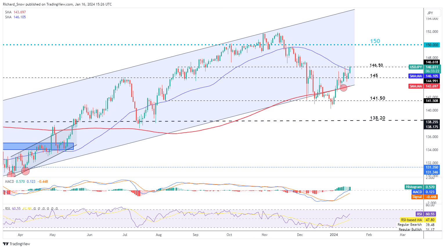Image resolution: width=445 pixels, height=249 pixels.
Task: Click the Nov label on time axis
Action: click(x=264, y=234)
